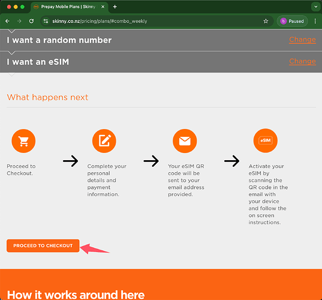Click the pencil edit details icon
The width and height of the screenshot is (322, 300).
point(104,141)
